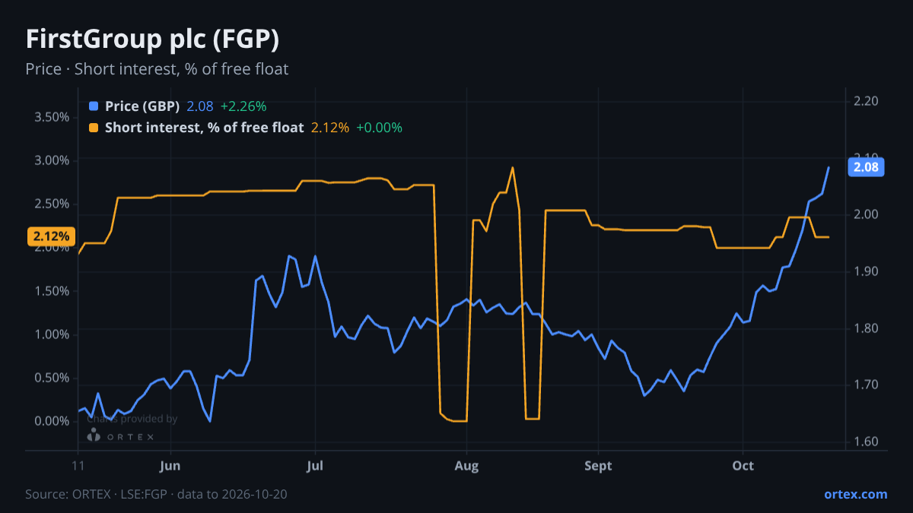
Task: Click the Source: ORTEX data footer text
Action: coord(156,494)
